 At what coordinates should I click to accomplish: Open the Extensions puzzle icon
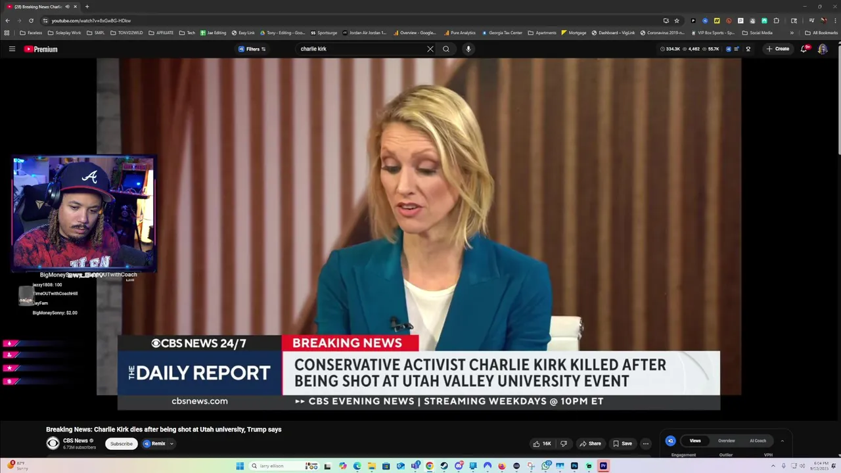pos(776,20)
